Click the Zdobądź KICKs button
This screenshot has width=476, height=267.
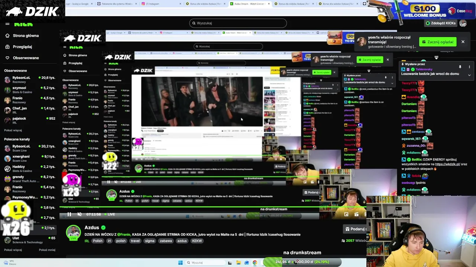[x=440, y=23]
